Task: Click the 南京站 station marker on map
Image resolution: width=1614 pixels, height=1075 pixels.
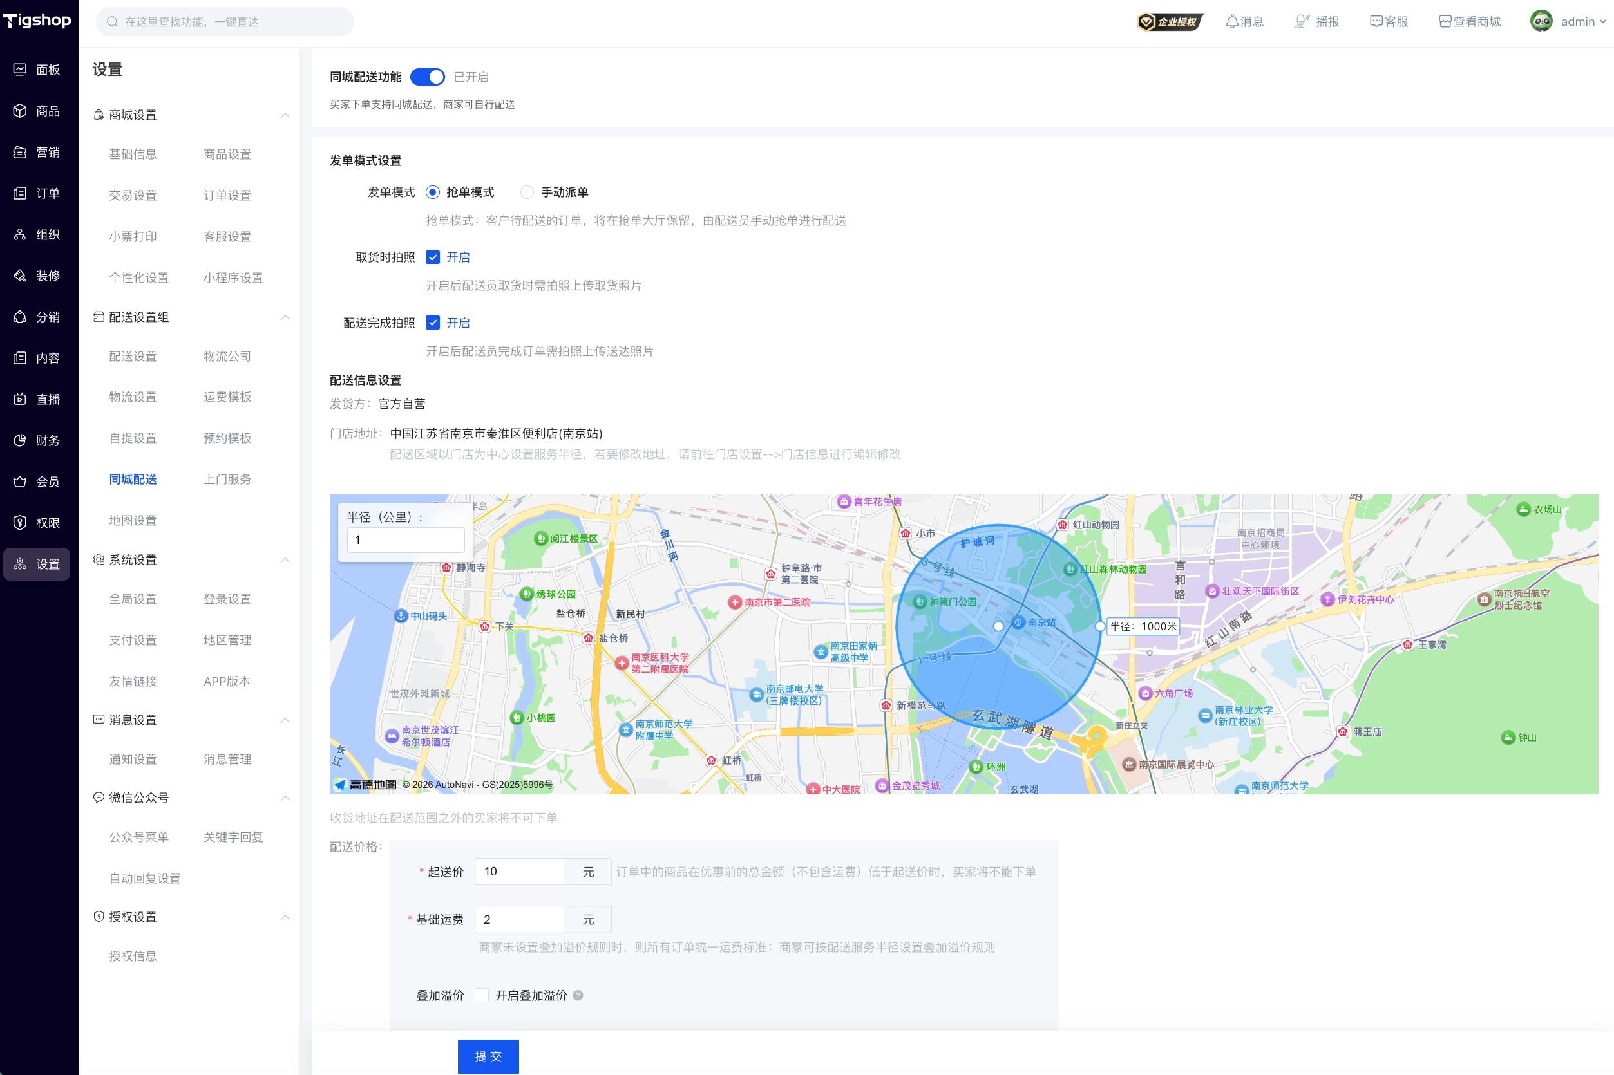Action: coord(1019,622)
